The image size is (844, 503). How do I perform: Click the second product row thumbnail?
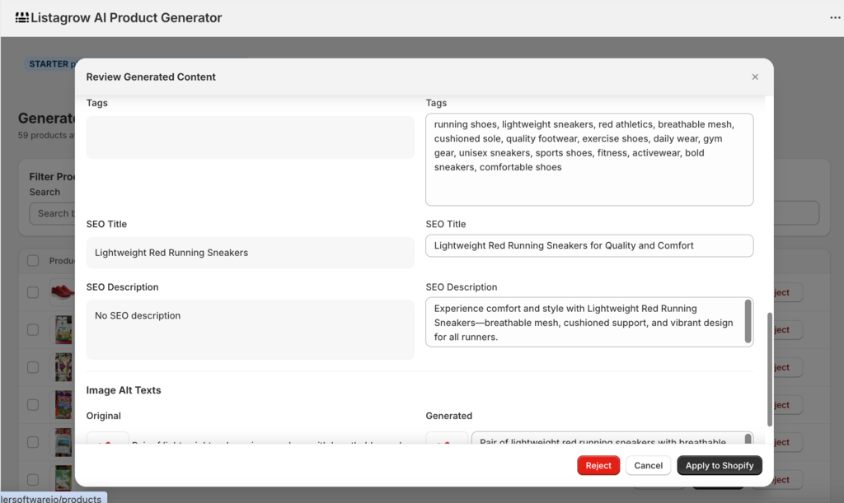63,329
